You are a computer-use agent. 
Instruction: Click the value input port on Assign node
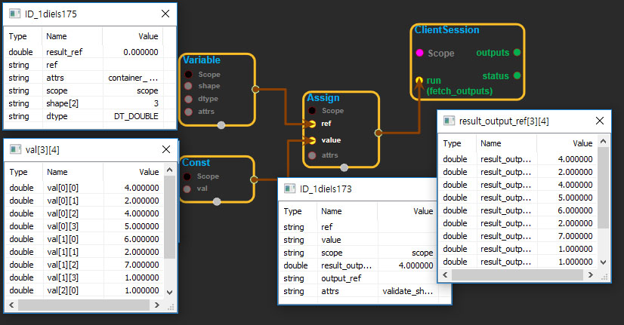pyautogui.click(x=311, y=140)
